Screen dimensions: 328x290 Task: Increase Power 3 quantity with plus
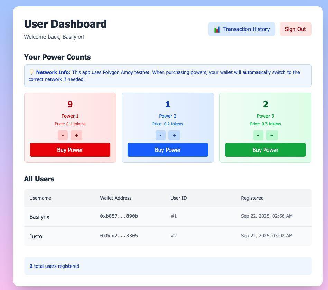[272, 135]
